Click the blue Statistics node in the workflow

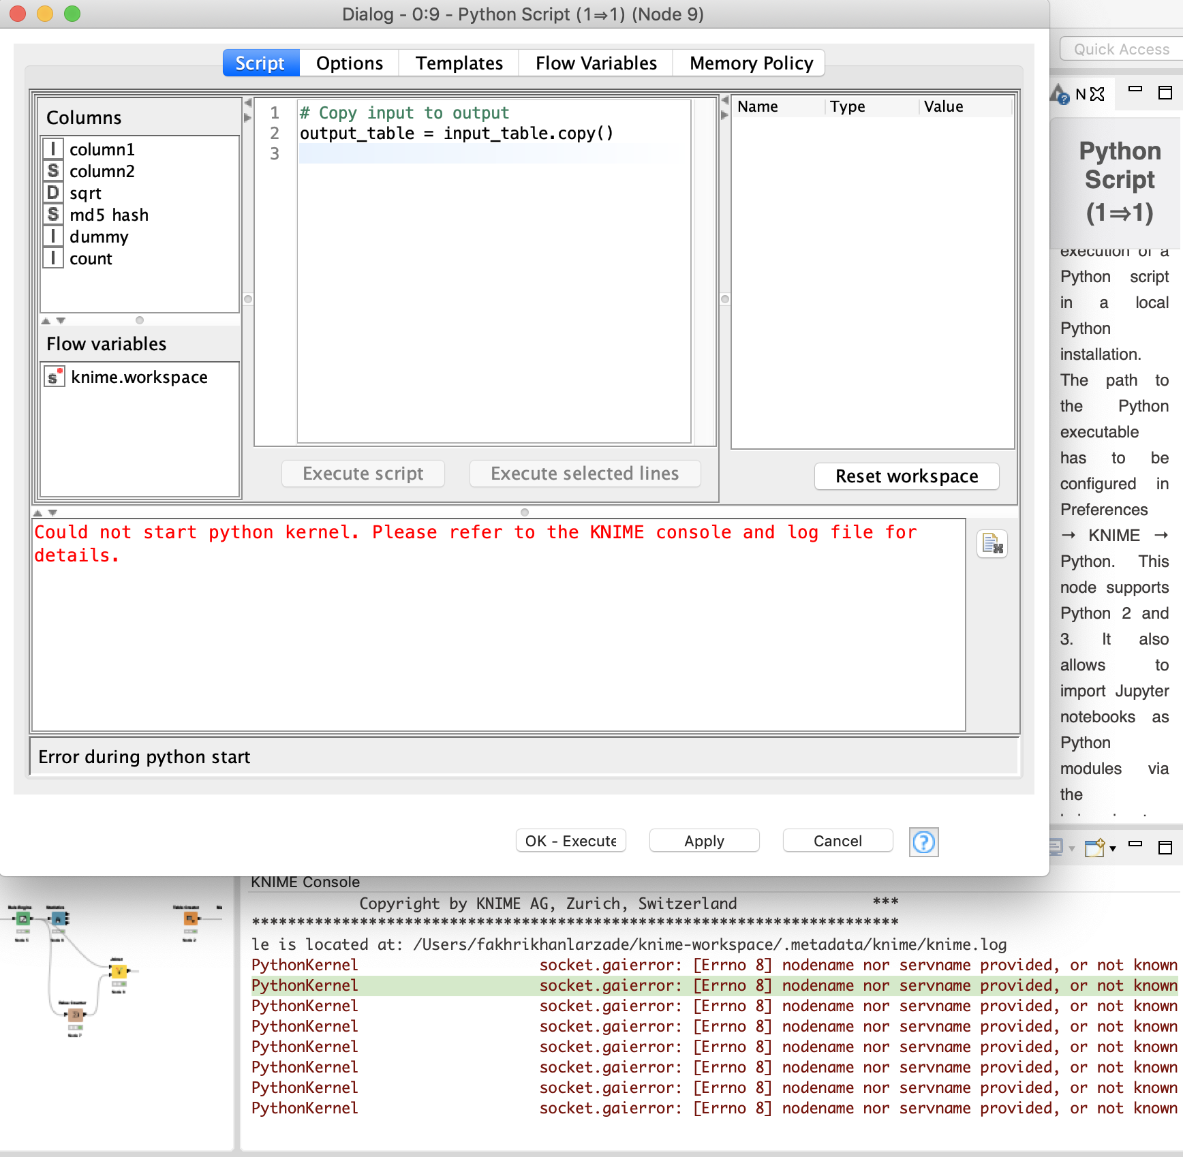59,919
